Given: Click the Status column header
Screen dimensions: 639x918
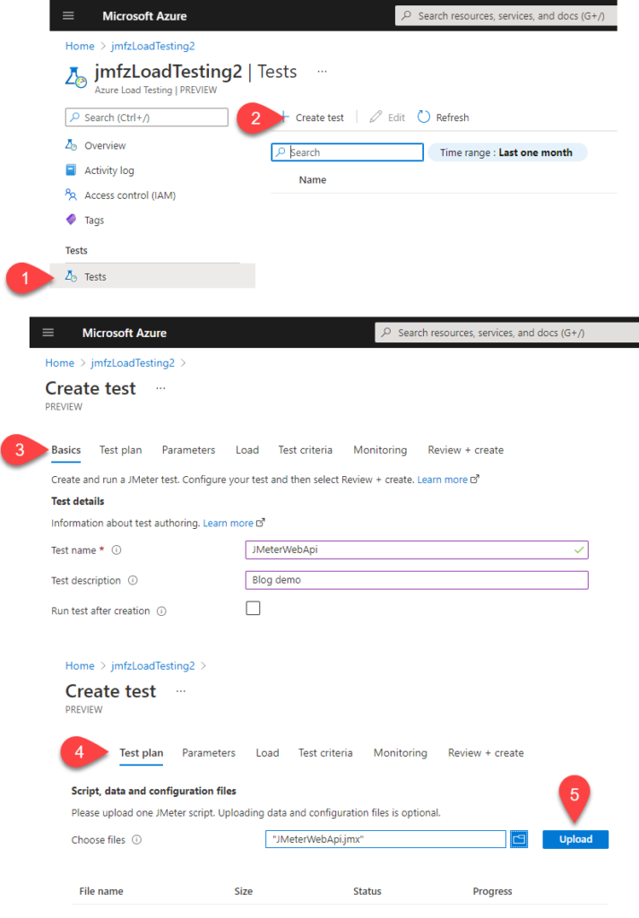Looking at the screenshot, I should [x=367, y=891].
